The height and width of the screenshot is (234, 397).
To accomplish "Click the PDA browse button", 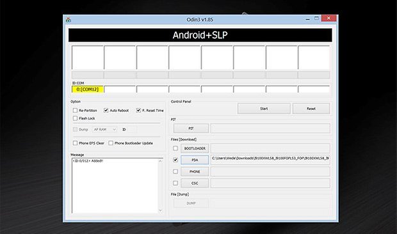I will point(195,160).
